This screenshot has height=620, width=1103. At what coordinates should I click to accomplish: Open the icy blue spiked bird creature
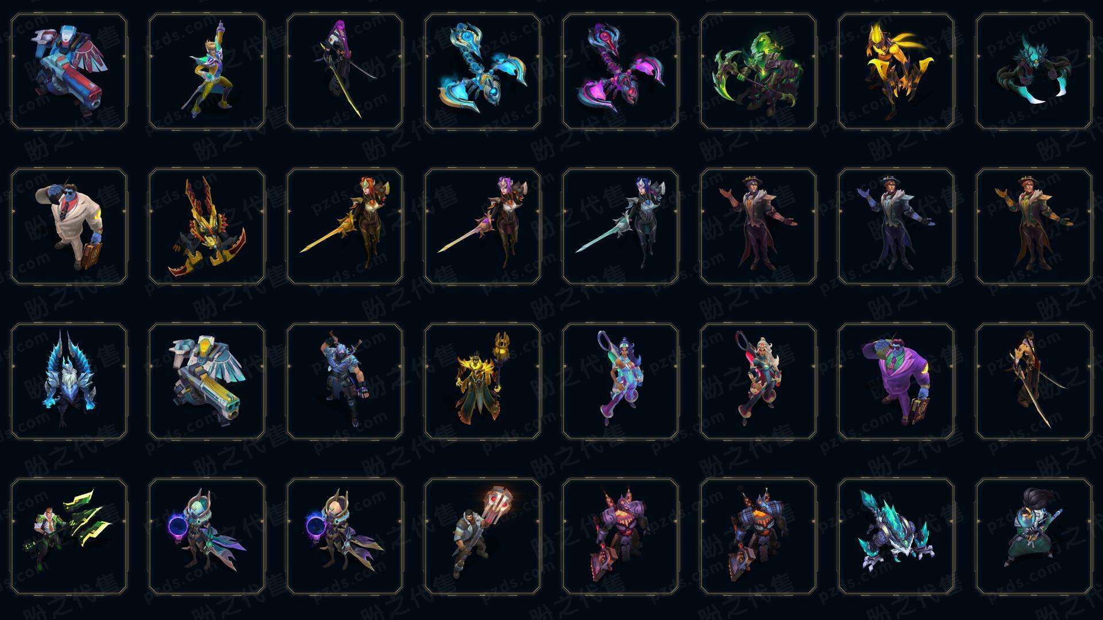click(69, 381)
